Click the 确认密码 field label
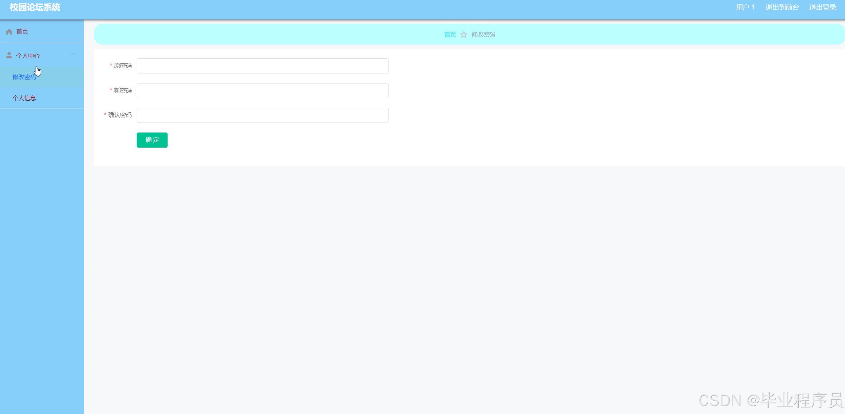 [x=120, y=115]
